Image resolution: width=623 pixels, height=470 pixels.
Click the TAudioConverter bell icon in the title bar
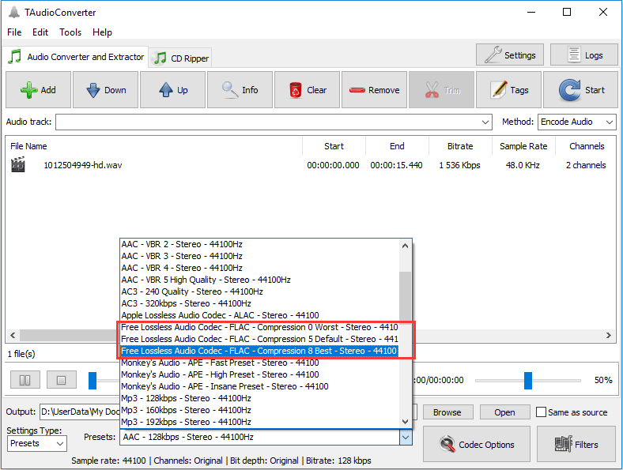14,13
